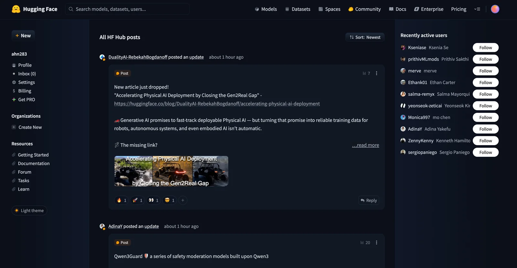
Task: Open options menu on AdinaY post
Action: click(376, 243)
